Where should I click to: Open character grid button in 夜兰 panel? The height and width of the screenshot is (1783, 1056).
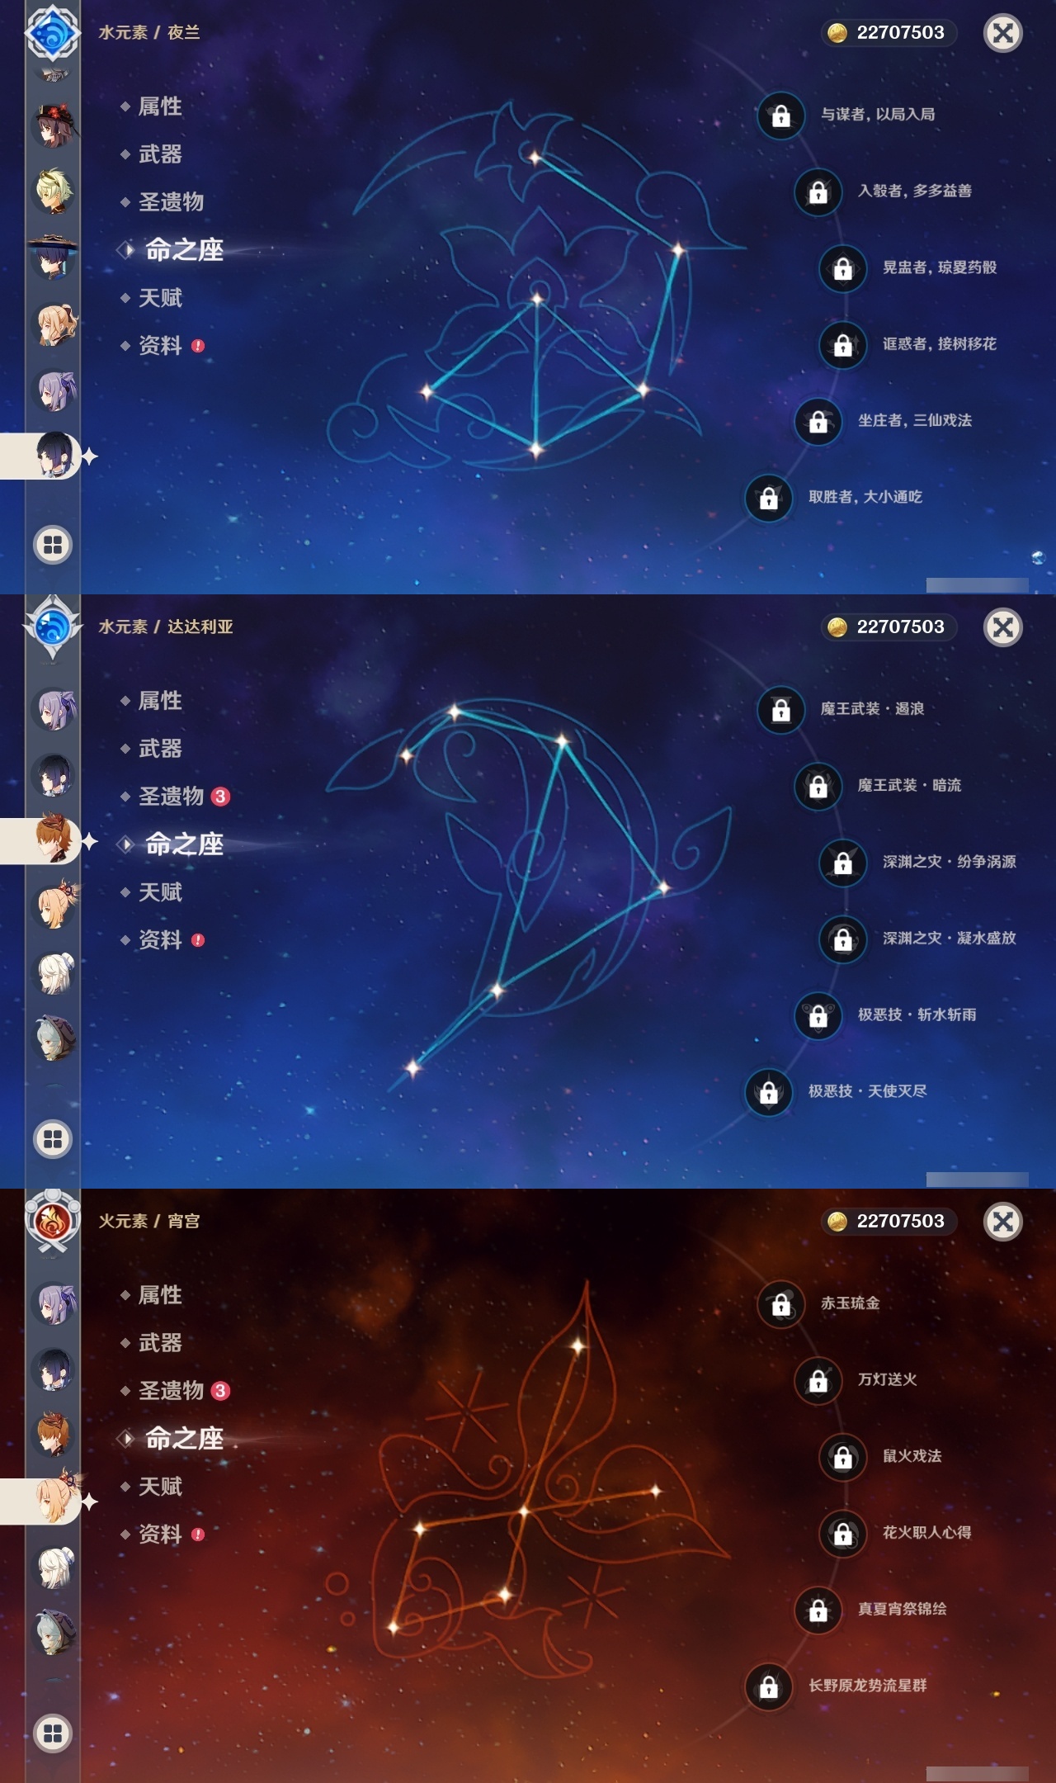(53, 545)
